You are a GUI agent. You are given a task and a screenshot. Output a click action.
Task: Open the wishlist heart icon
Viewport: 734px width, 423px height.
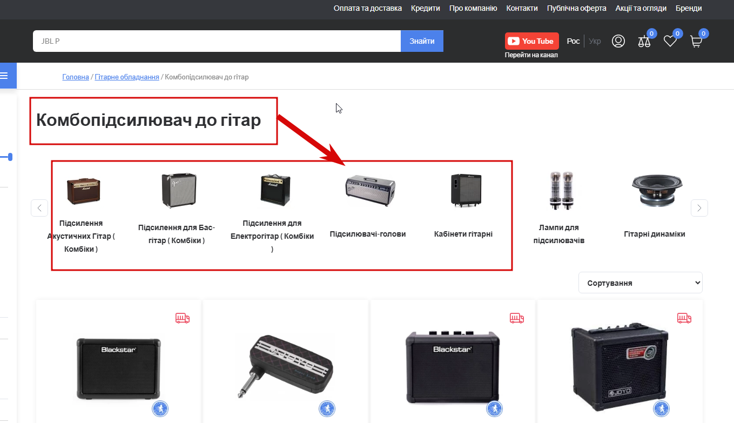[670, 41]
